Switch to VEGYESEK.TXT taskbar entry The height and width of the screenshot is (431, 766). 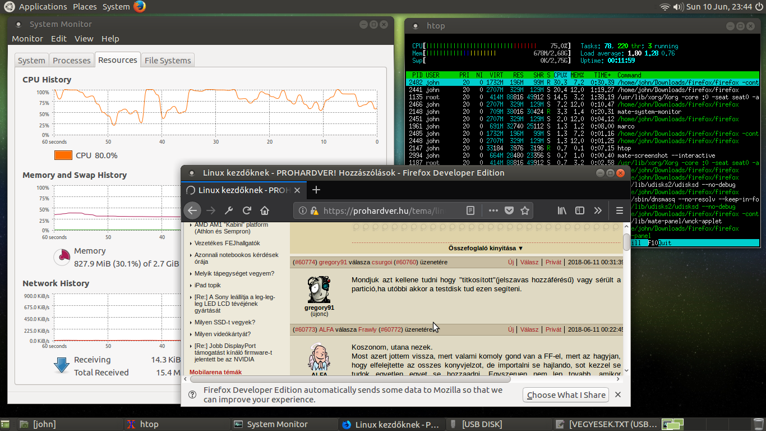tap(607, 424)
